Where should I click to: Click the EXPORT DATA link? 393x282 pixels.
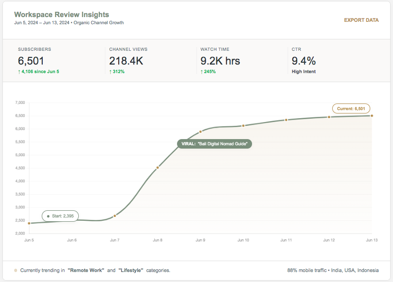click(x=361, y=20)
